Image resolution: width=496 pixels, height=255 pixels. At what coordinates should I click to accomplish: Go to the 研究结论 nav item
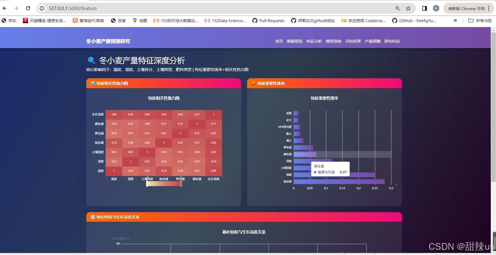(x=392, y=41)
